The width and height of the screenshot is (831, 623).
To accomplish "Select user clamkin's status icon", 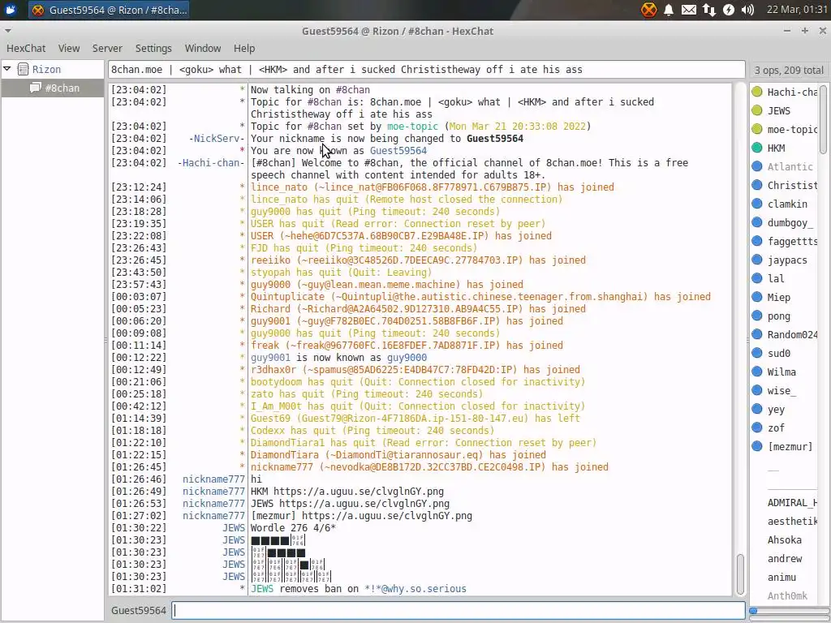I will (x=757, y=204).
